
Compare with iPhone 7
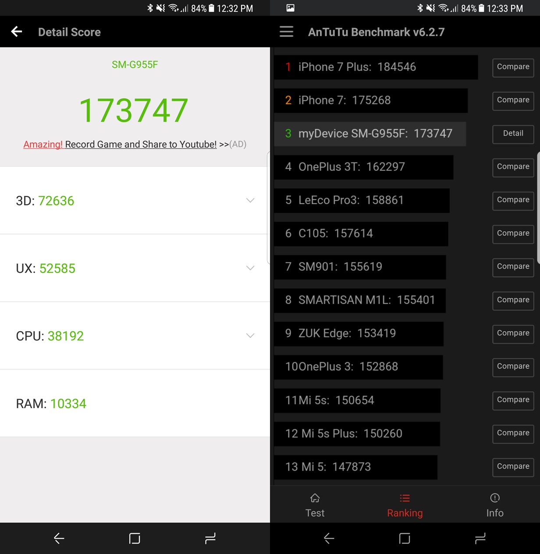coord(513,100)
